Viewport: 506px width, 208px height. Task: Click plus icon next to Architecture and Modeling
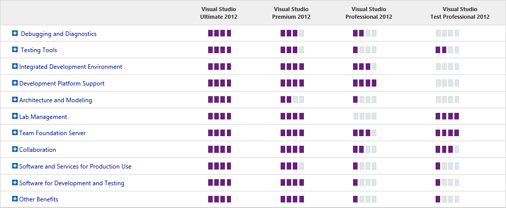(15, 99)
